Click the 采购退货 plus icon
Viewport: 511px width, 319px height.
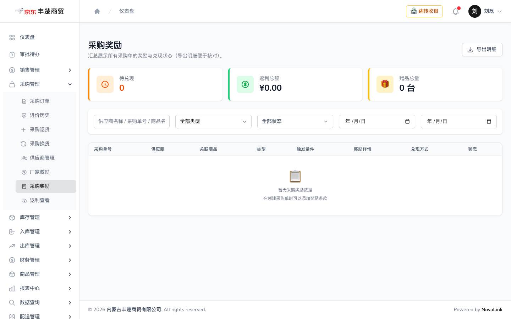click(23, 130)
